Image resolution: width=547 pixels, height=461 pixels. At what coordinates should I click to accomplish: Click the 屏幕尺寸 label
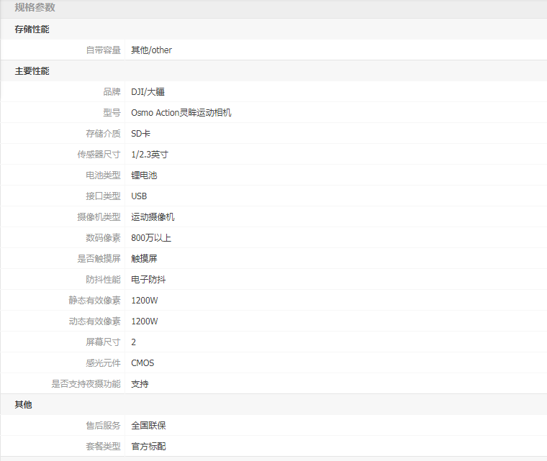click(x=103, y=342)
